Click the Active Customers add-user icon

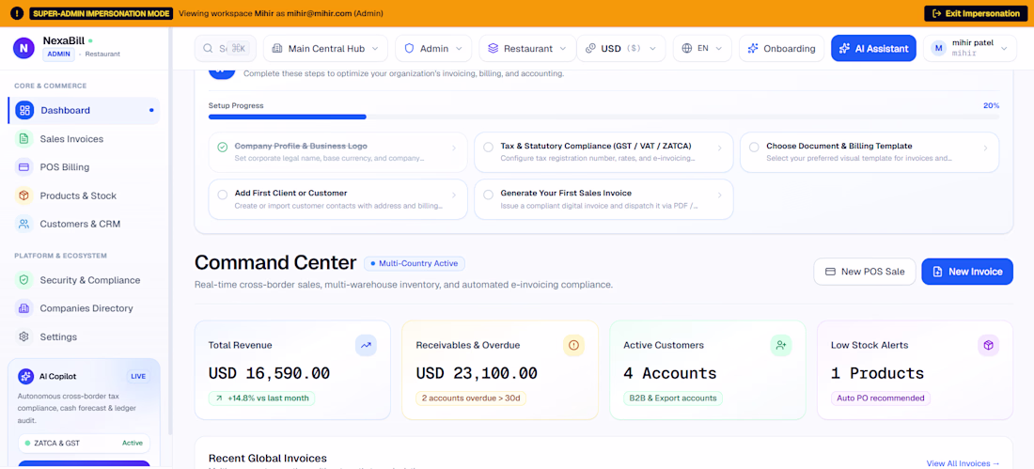[781, 345]
